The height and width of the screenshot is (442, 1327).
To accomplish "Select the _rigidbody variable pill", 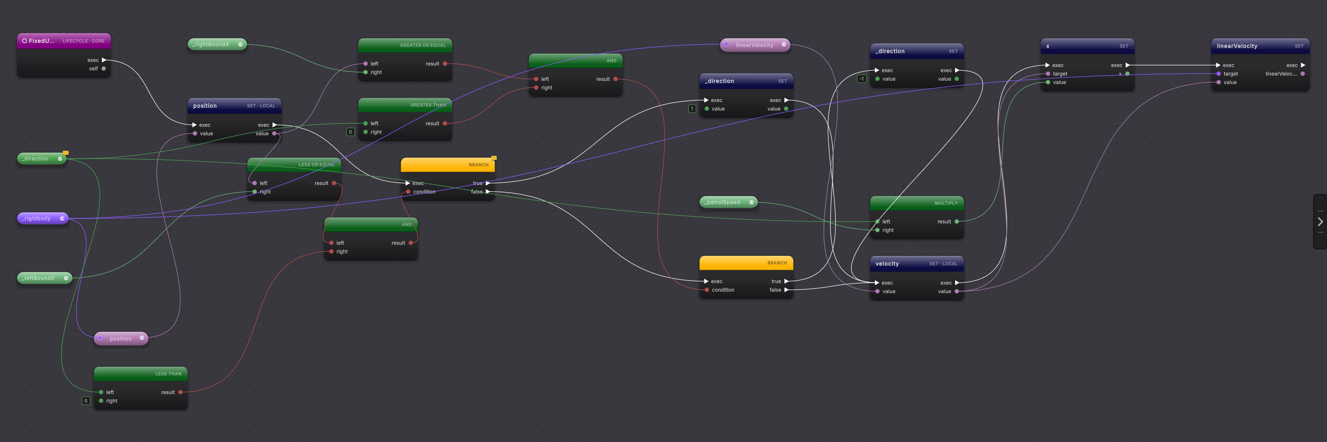I will [43, 218].
